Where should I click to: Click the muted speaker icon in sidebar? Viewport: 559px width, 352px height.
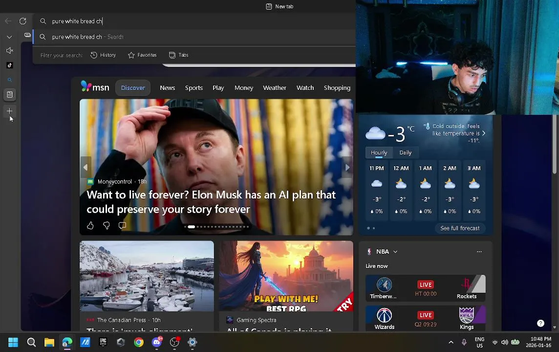(10, 51)
